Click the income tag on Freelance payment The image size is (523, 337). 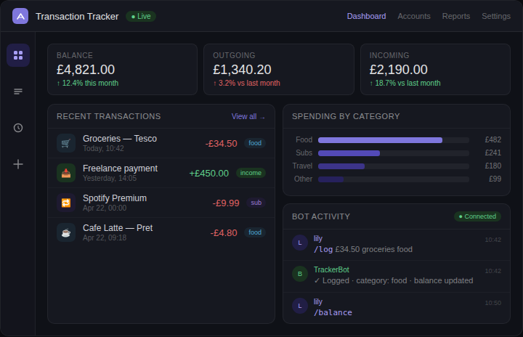click(251, 173)
